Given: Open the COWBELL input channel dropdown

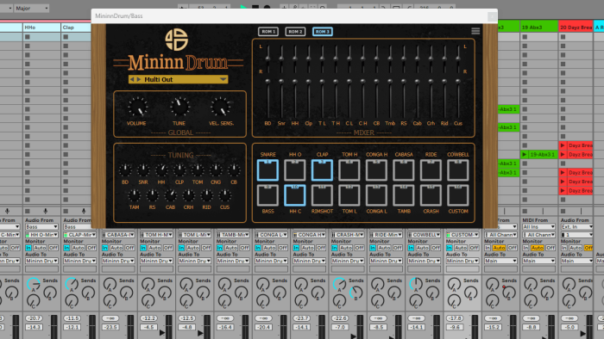Looking at the screenshot, I should pos(424,235).
